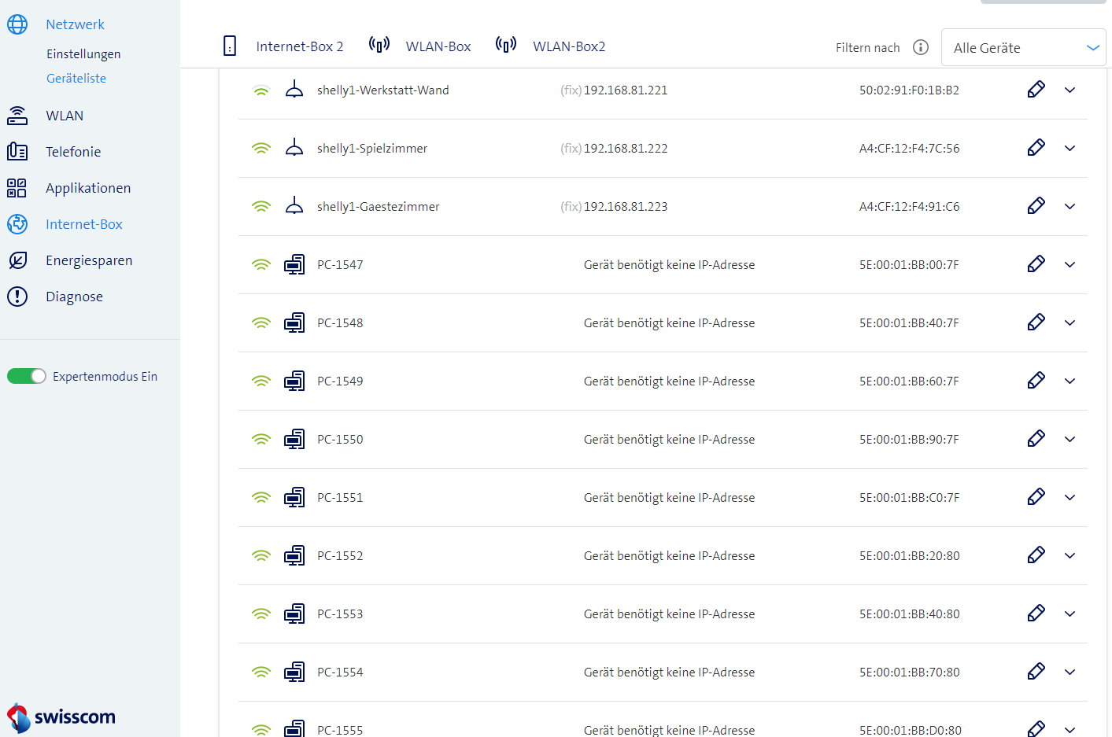Click the Wi-Fi signal icon for PC-1549
Viewport: 1112px width, 737px height.
260,381
